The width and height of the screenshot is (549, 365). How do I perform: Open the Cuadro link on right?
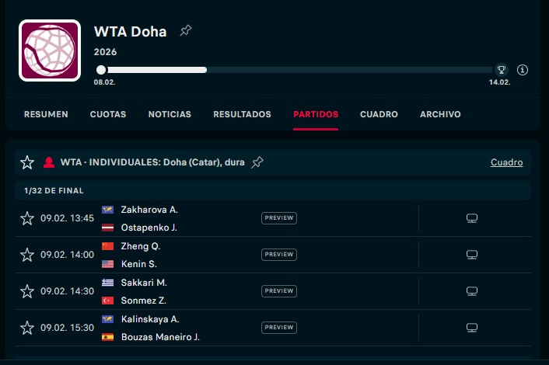pyautogui.click(x=506, y=162)
